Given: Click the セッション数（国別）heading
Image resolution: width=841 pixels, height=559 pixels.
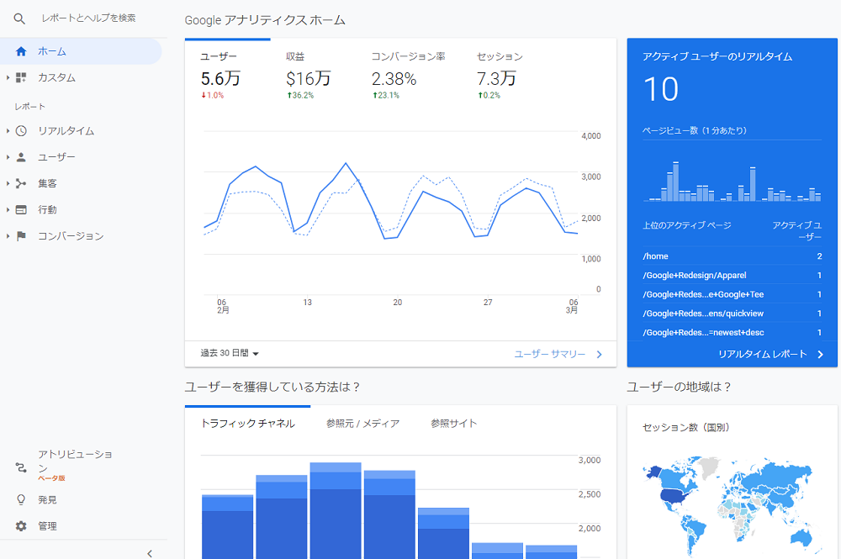Looking at the screenshot, I should click(685, 427).
